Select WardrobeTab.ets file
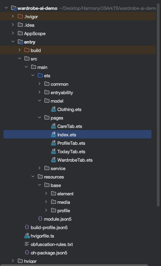 coord(75,160)
